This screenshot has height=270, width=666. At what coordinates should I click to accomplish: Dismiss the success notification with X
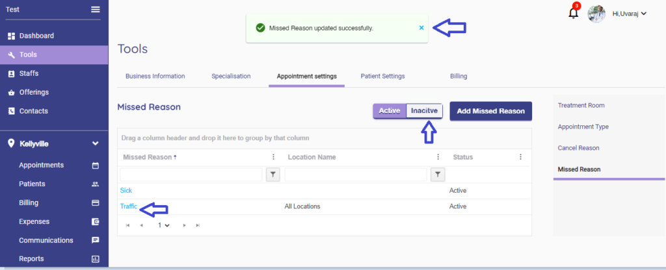click(x=421, y=28)
